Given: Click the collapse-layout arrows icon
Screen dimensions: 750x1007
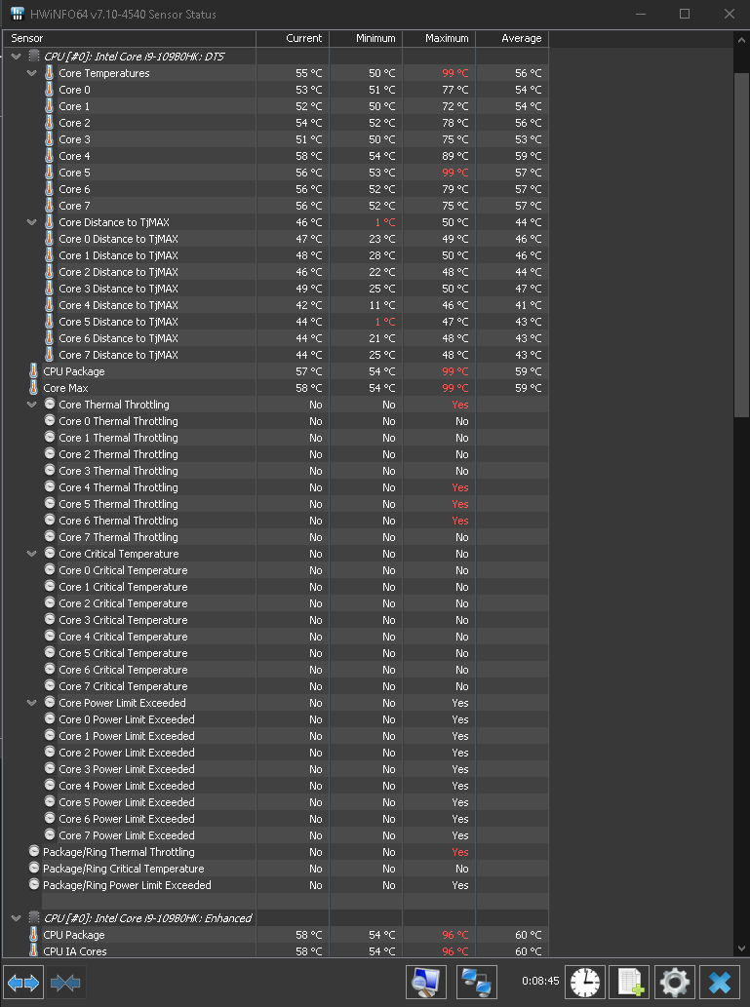Looking at the screenshot, I should tap(65, 982).
